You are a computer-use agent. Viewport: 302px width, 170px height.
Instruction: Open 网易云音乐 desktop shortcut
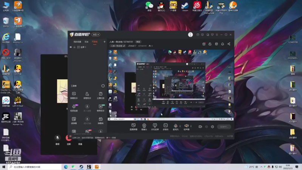click(x=197, y=6)
